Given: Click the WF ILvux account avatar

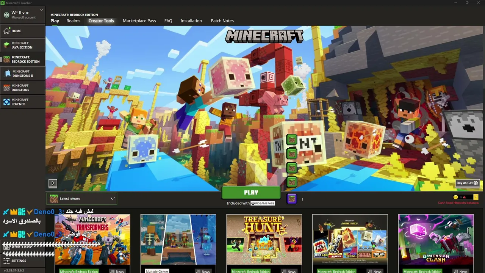Looking at the screenshot, I should (x=6, y=15).
